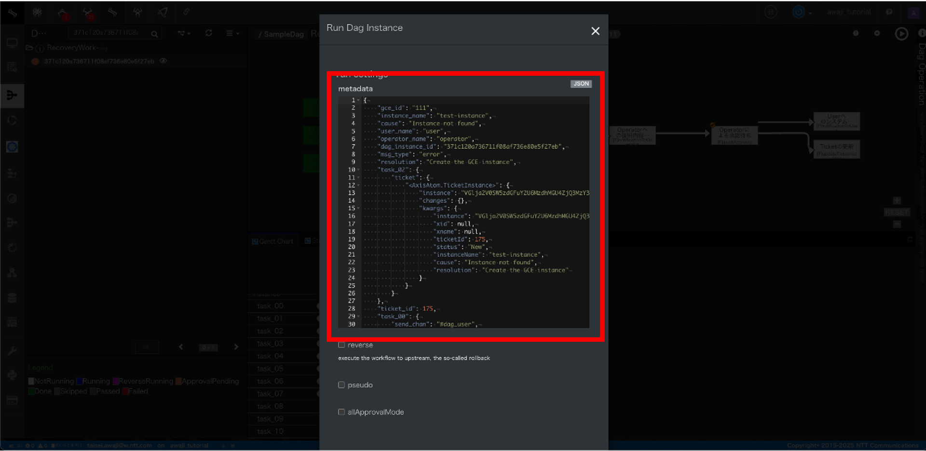Click the JSON badge above metadata editor
Viewport: 926px width, 451px height.
581,84
